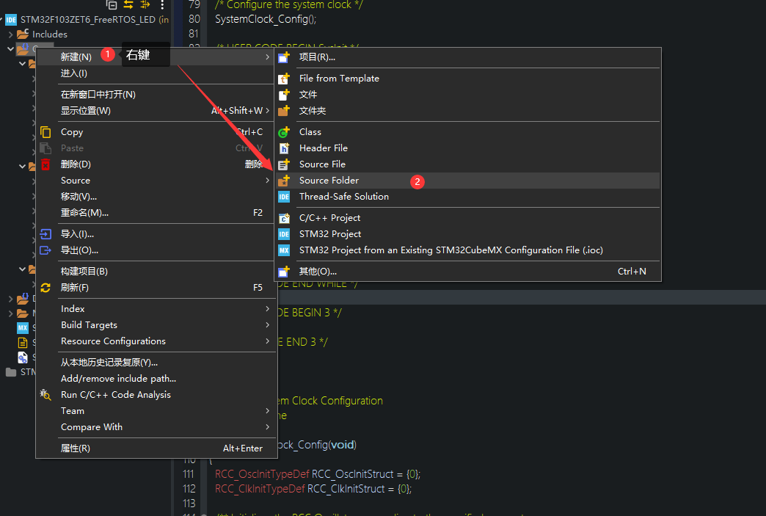The height and width of the screenshot is (516, 766).
Task: Click the Run Code Analysis bug icon
Action: click(x=45, y=395)
